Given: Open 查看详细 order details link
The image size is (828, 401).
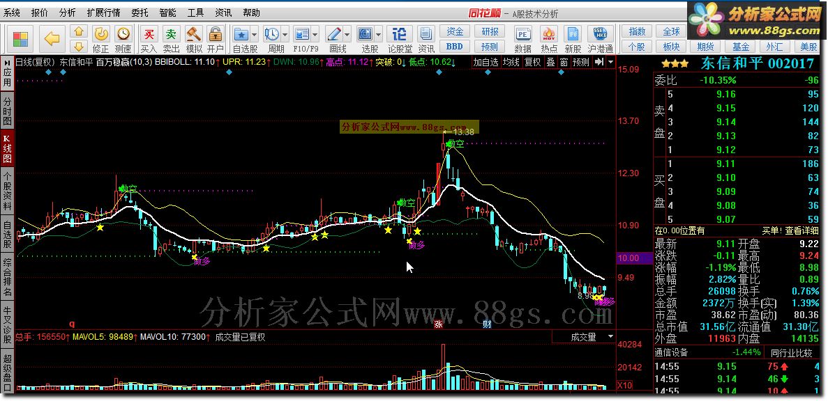Looking at the screenshot, I should pyautogui.click(x=802, y=230).
